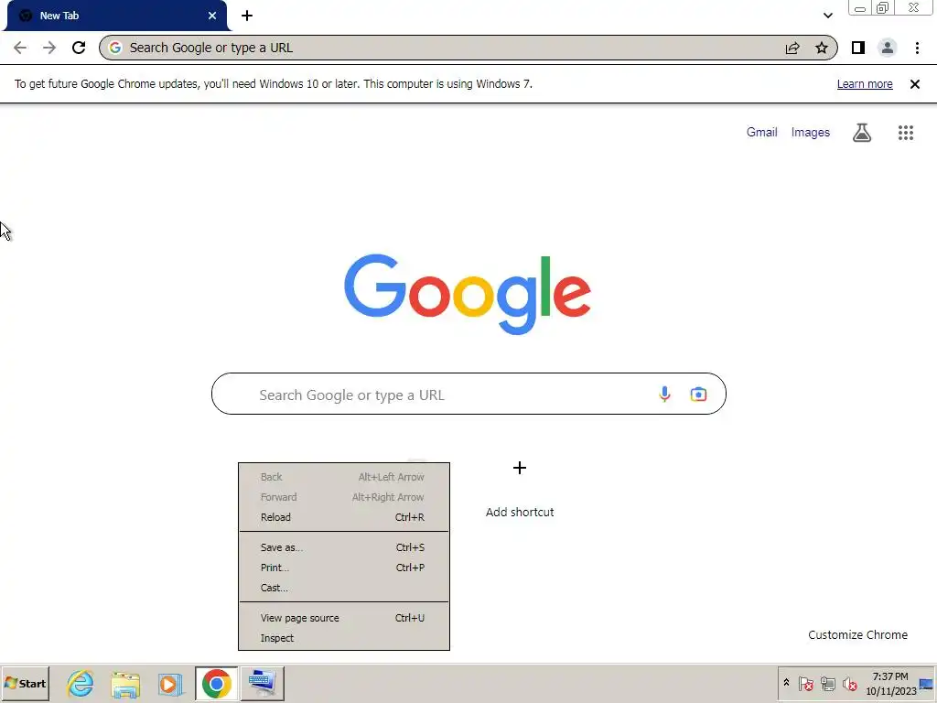937x703 pixels.
Task: Open the Gmail link
Action: 761,132
